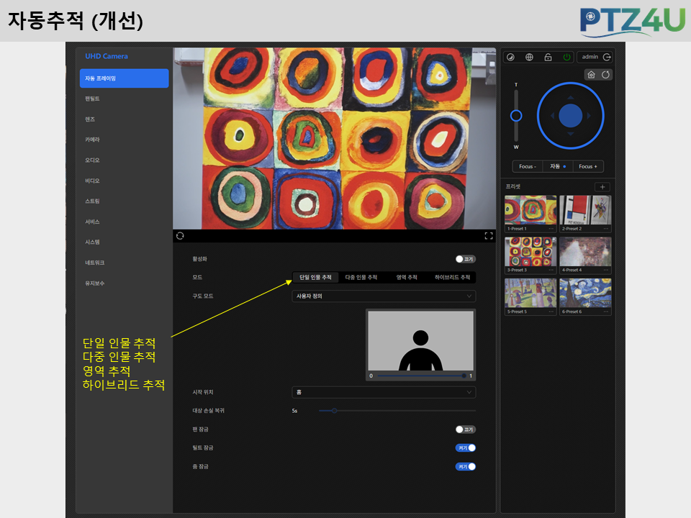Recall the 3-Preset 3 thumbnail

click(x=530, y=252)
